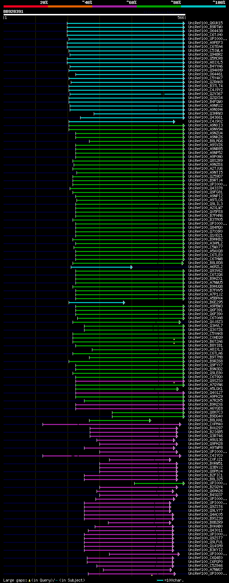
Task: Open hit UniRef100_B9RTW0
Action: [x=205, y=27]
